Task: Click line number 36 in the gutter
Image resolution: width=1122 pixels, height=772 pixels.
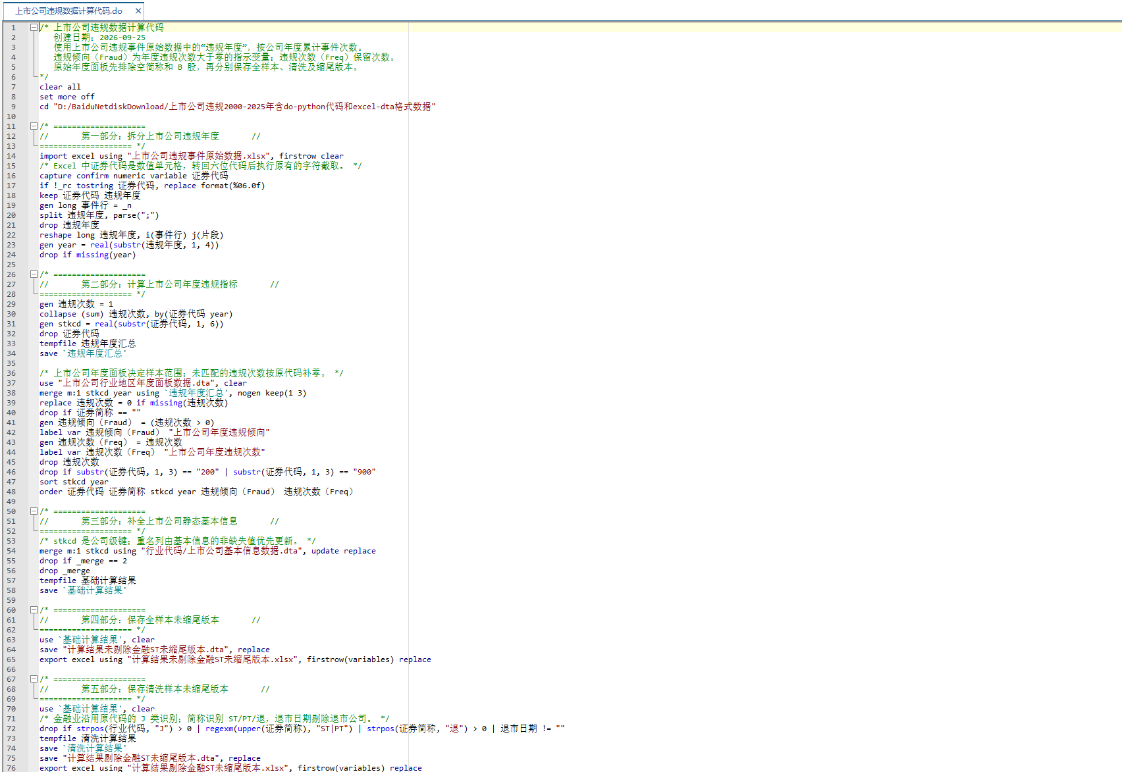Action: pyautogui.click(x=11, y=373)
